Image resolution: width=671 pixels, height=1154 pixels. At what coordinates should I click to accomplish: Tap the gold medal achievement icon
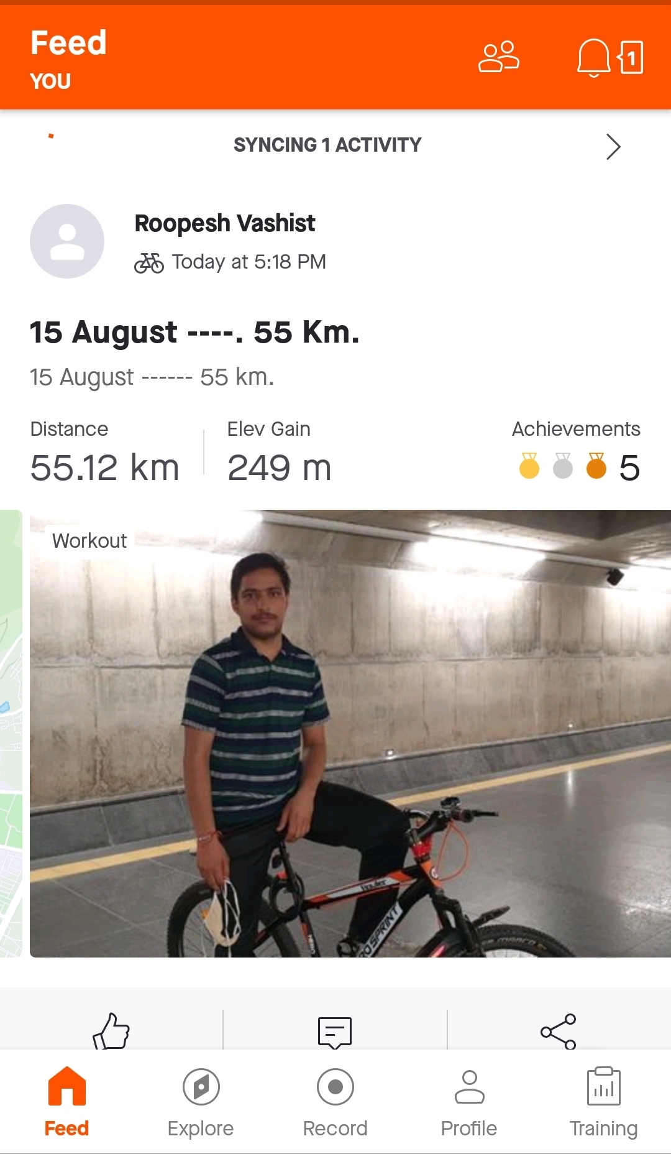(529, 466)
